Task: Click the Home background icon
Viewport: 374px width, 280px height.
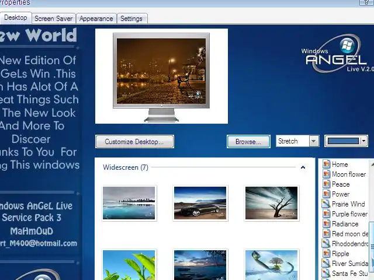Action: coord(326,164)
